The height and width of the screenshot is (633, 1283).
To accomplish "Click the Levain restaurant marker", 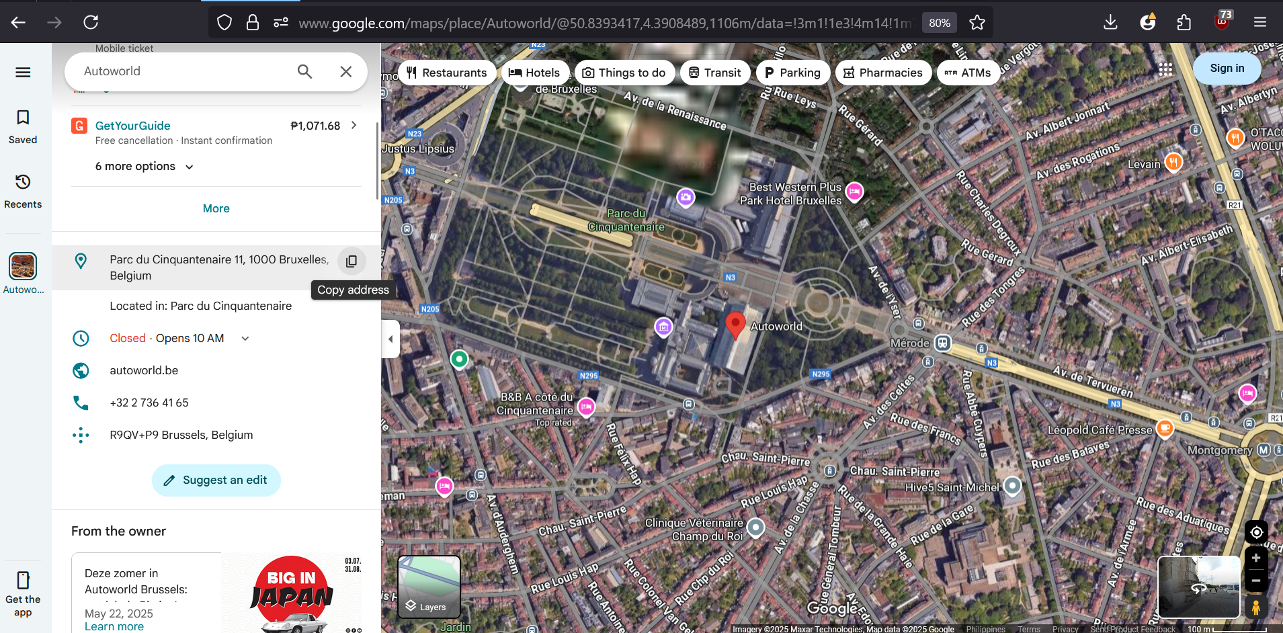I will click(x=1173, y=162).
